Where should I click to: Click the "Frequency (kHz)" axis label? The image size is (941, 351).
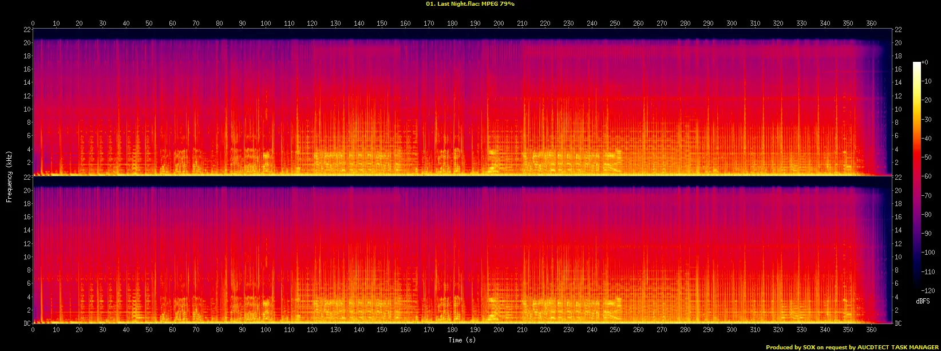click(9, 176)
